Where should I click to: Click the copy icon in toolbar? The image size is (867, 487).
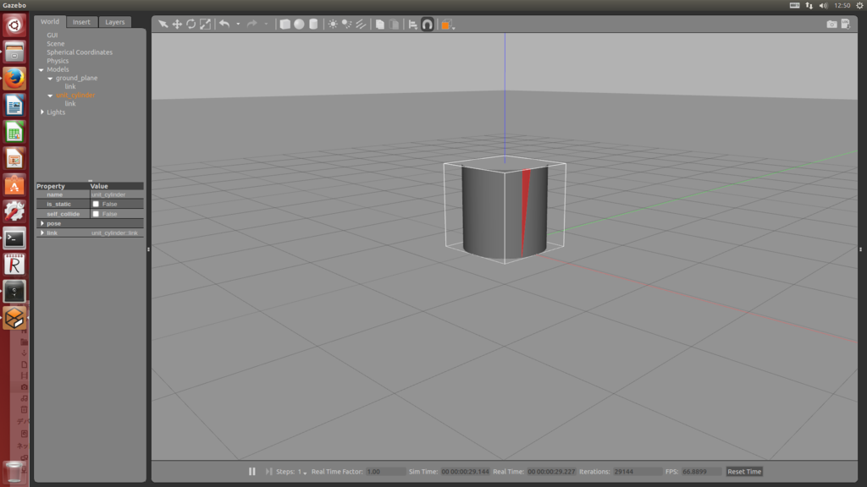380,24
